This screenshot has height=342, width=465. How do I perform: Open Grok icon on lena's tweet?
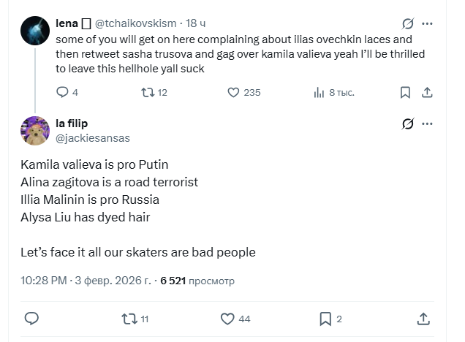409,23
